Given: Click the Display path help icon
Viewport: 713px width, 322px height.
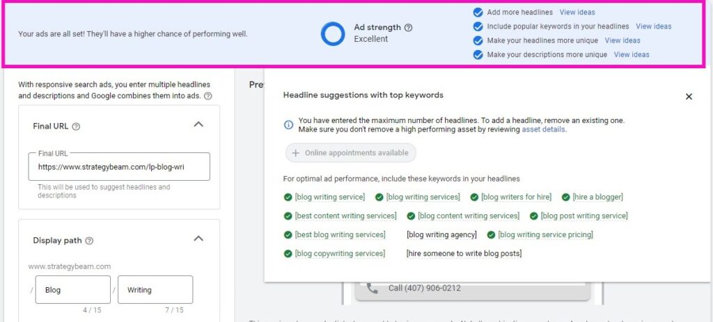Looking at the screenshot, I should 90,241.
